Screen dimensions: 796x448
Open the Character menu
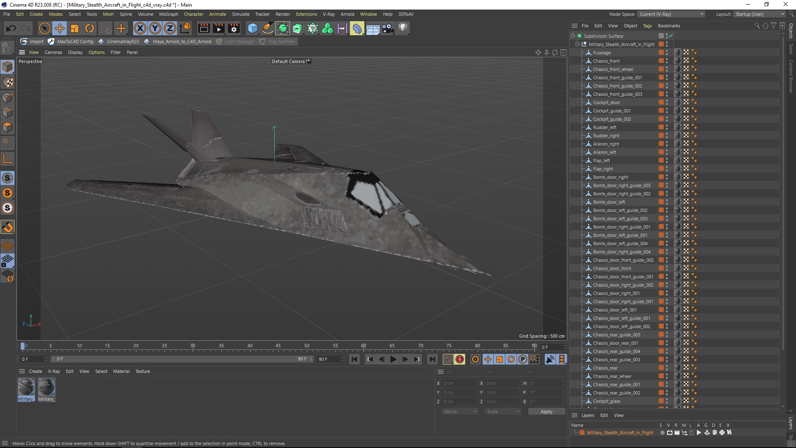pyautogui.click(x=194, y=14)
